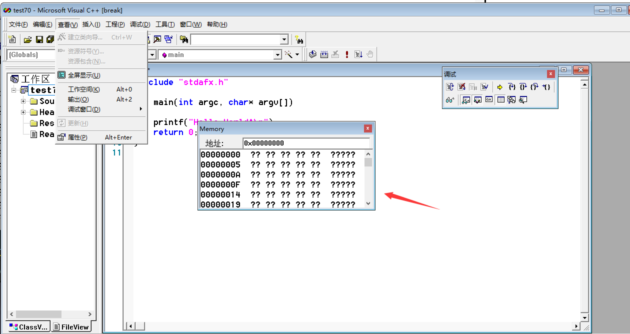Click the red exclamation Execute Program icon

pyautogui.click(x=347, y=54)
